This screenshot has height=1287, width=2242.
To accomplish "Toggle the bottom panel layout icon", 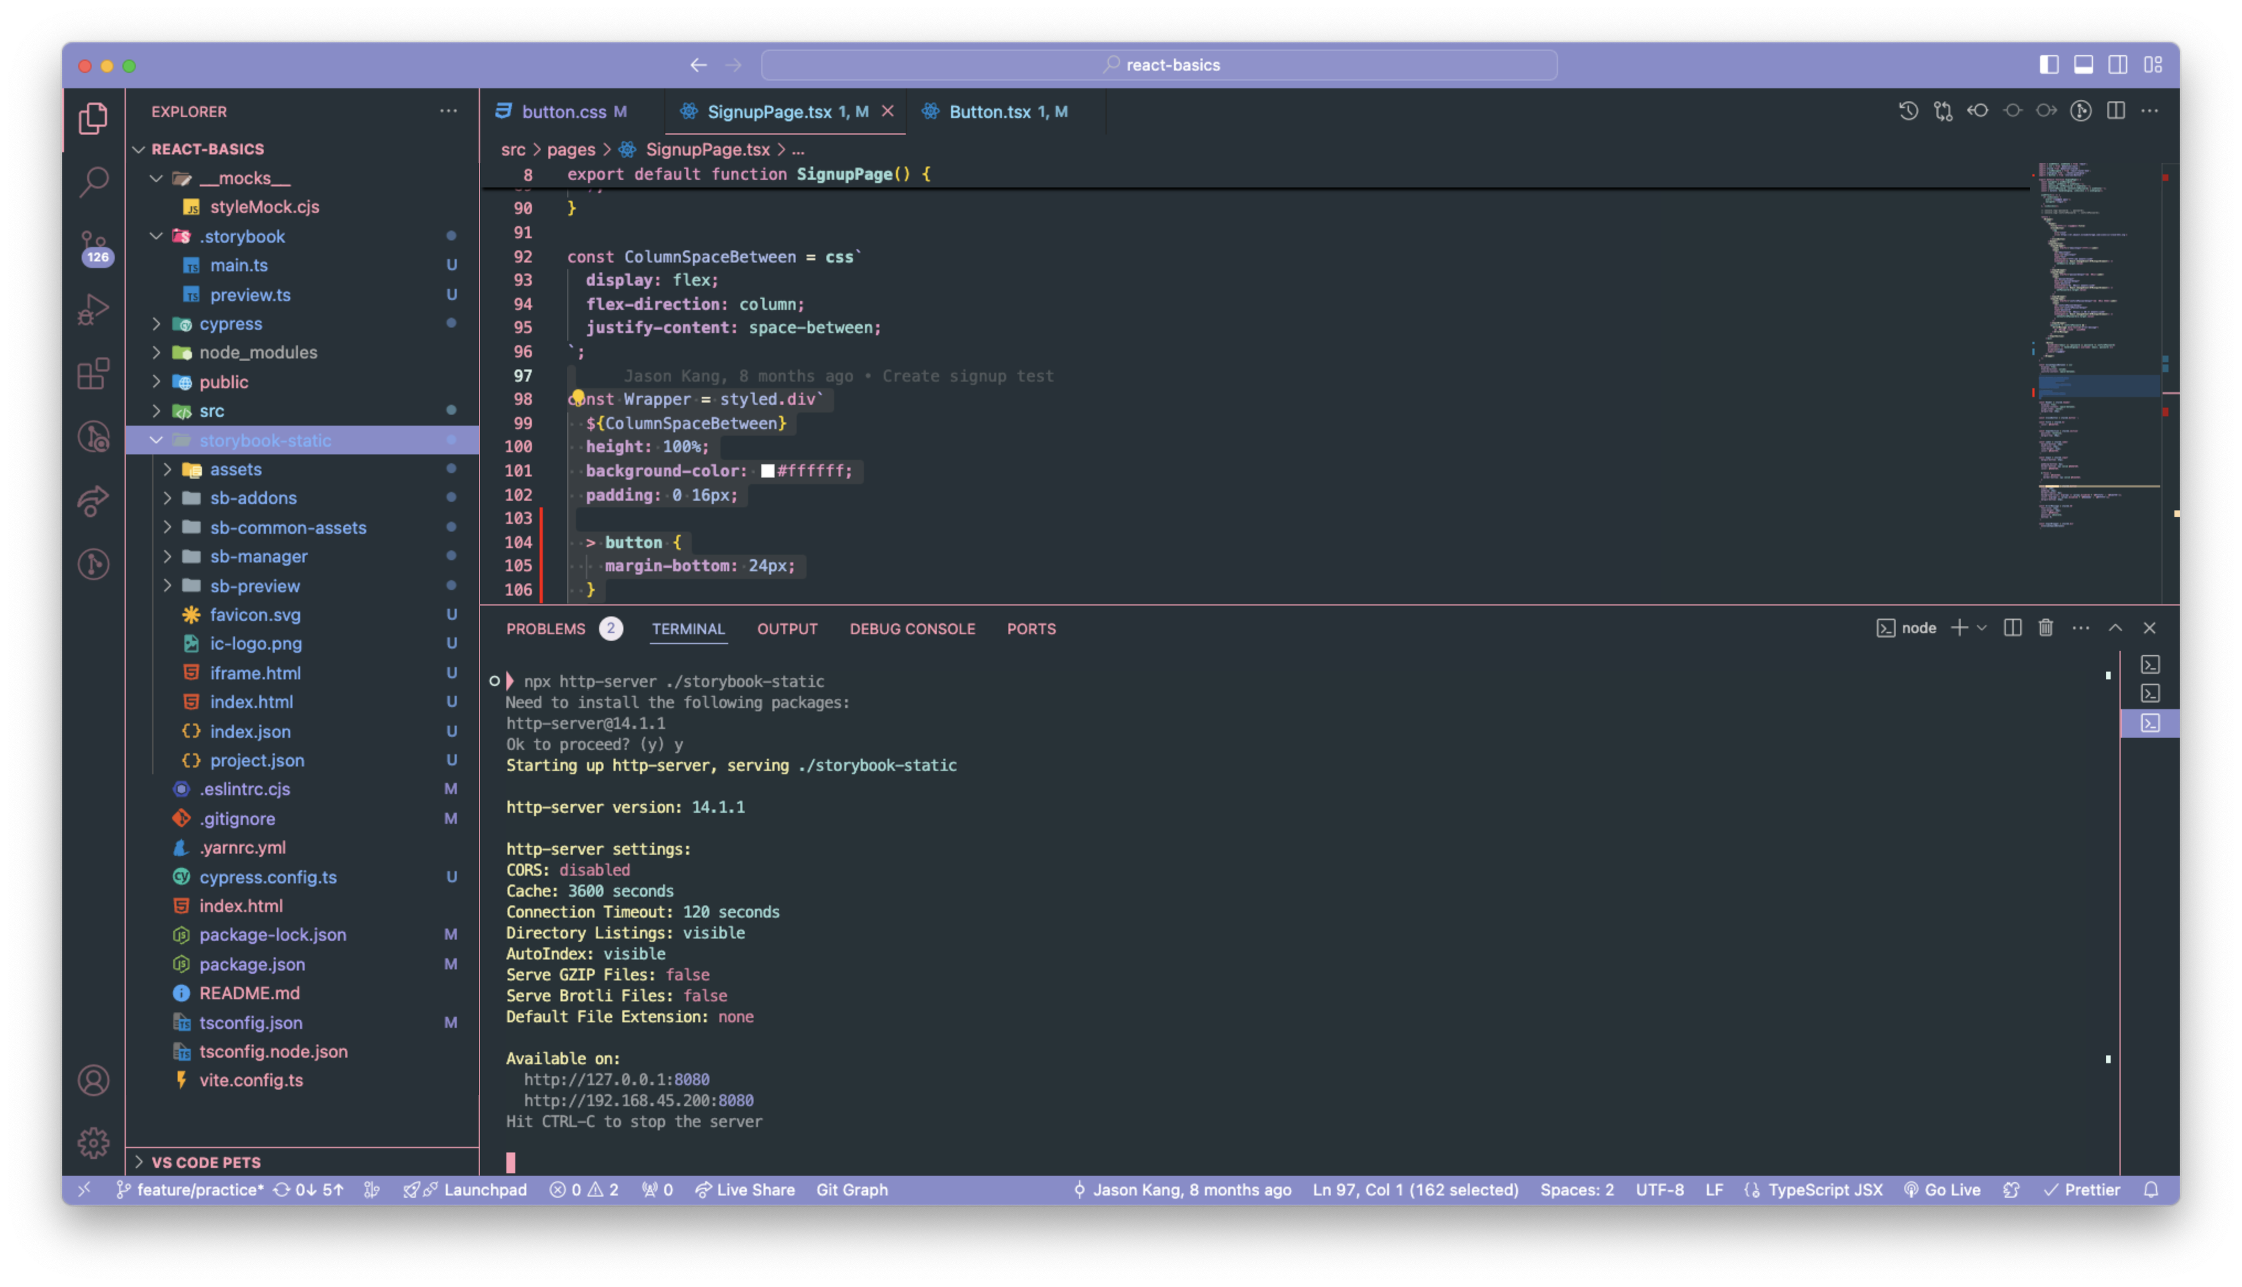I will (x=2084, y=65).
